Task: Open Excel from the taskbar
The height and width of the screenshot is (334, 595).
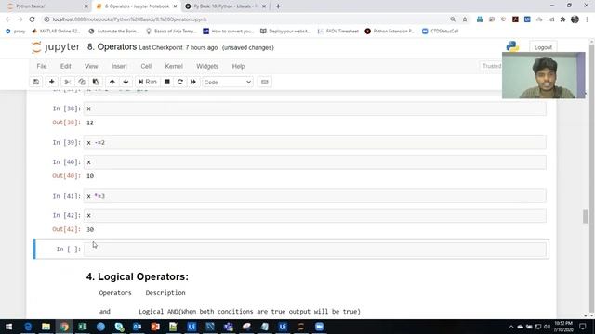Action: point(83,327)
